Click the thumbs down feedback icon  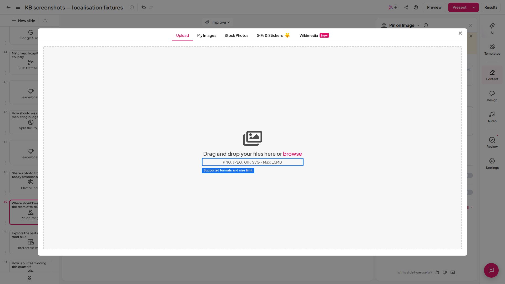click(445, 272)
